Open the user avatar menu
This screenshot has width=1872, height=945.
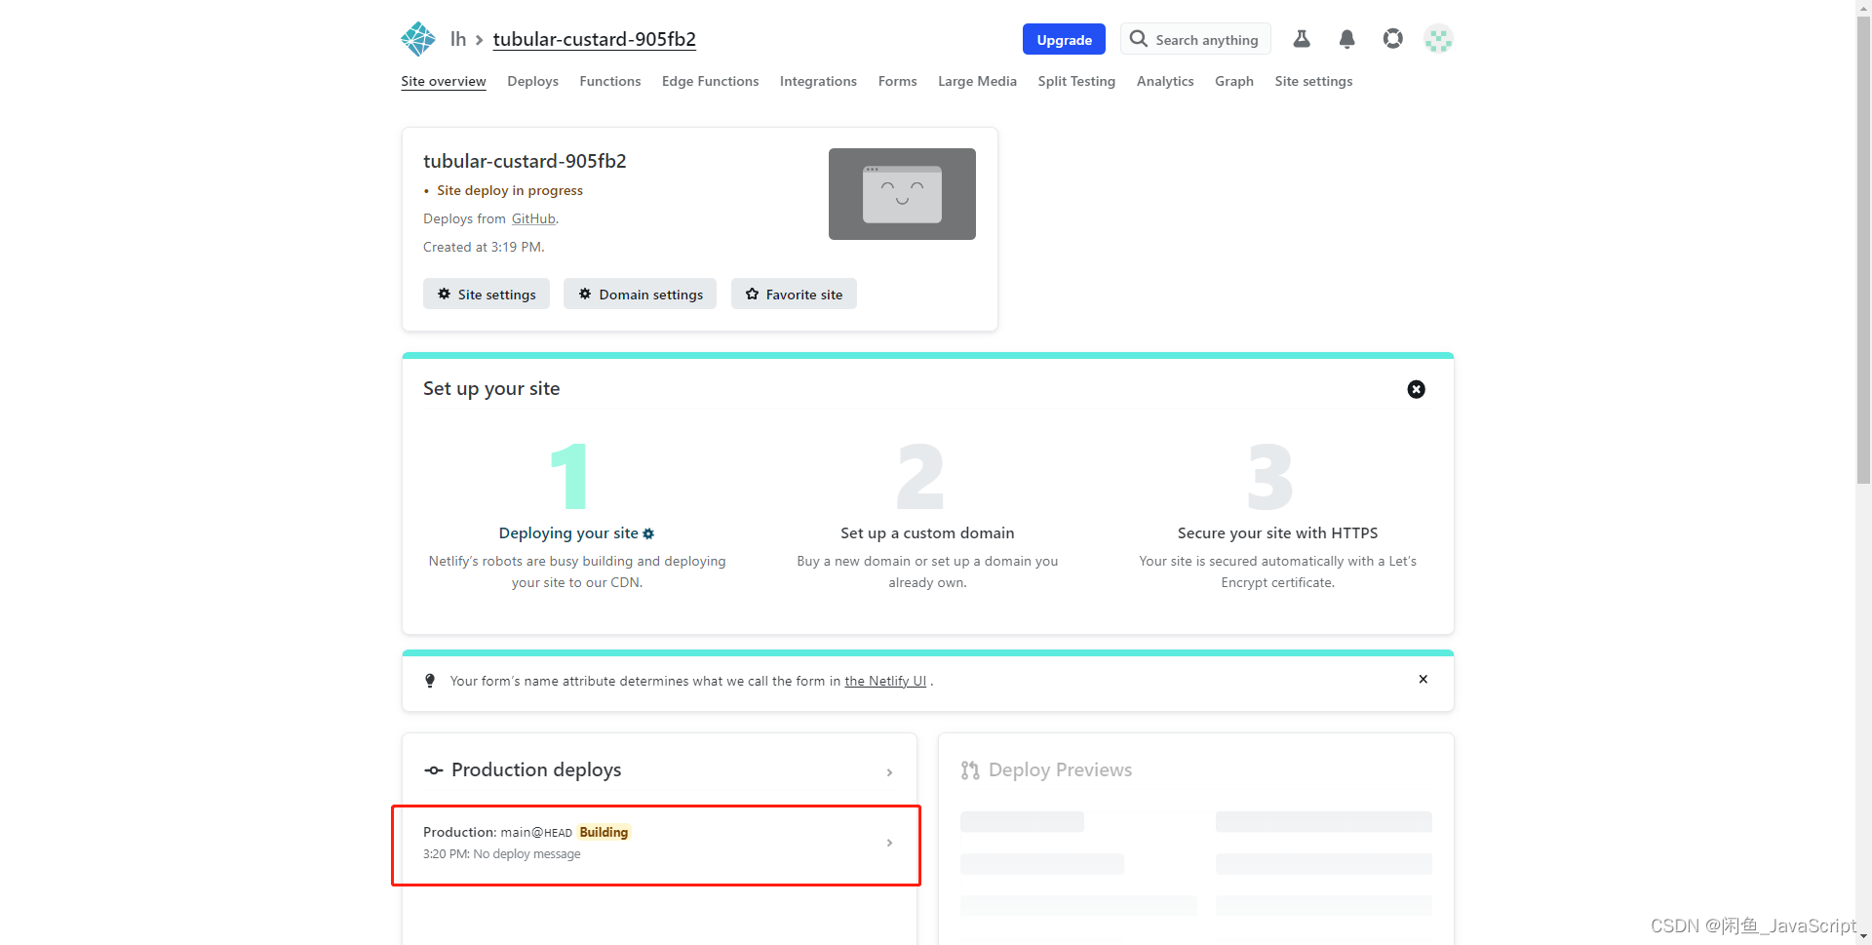[x=1438, y=39]
